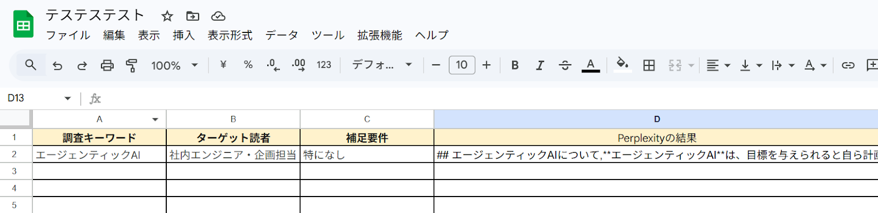Click the formula bar input

click(x=491, y=98)
